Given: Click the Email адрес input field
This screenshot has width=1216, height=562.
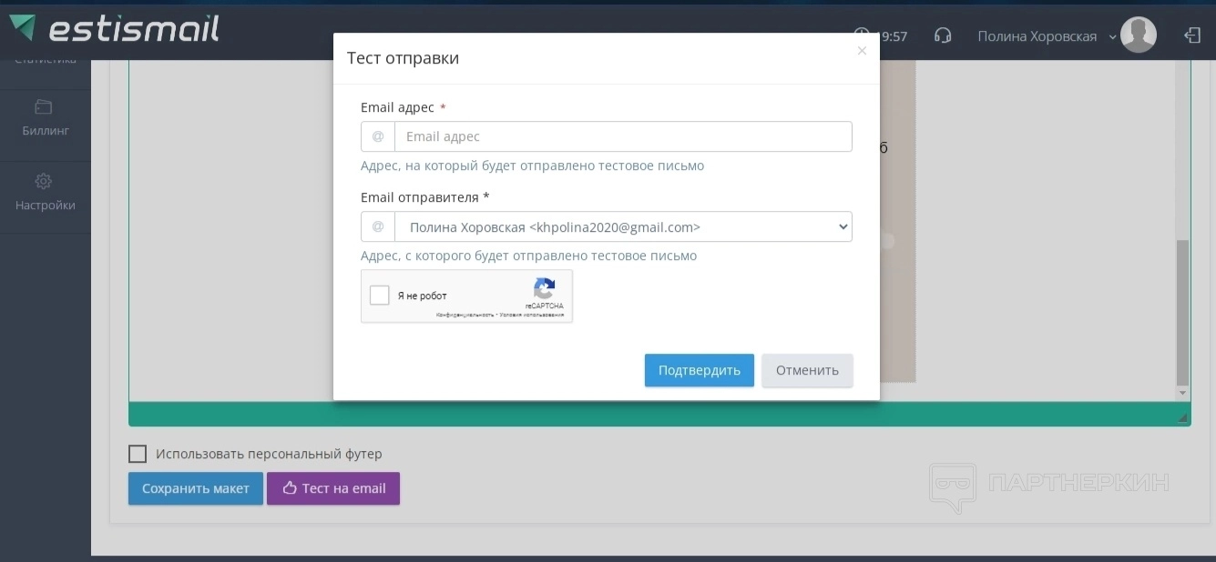Looking at the screenshot, I should [623, 136].
